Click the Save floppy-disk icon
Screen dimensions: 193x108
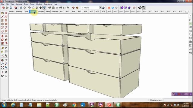[11, 8]
